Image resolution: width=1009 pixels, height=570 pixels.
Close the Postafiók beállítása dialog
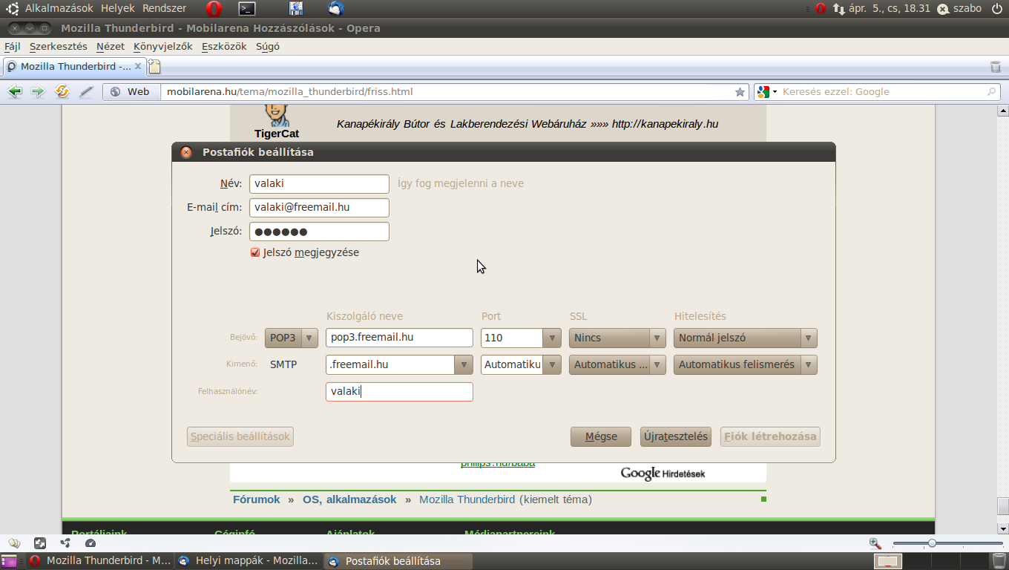186,152
